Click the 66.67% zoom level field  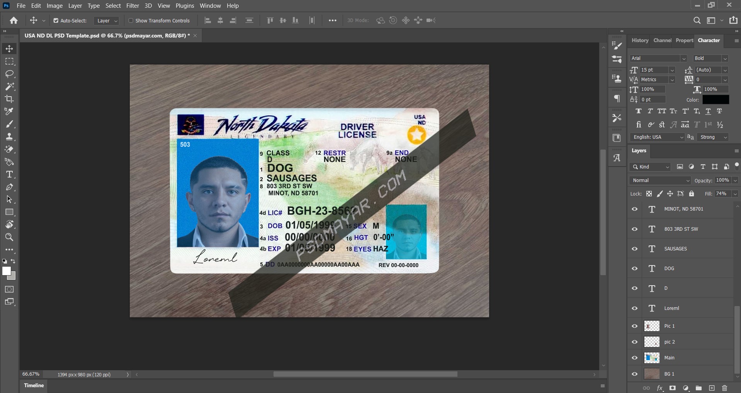(31, 374)
